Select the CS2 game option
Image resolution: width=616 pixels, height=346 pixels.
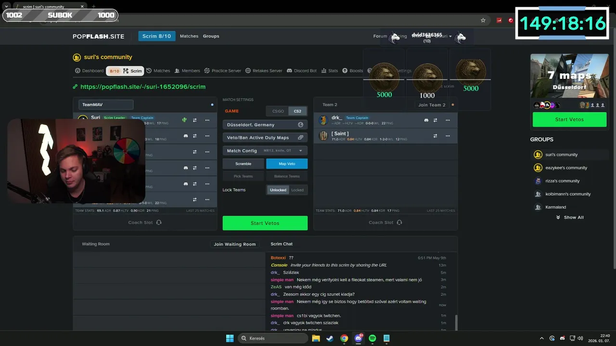[297, 111]
